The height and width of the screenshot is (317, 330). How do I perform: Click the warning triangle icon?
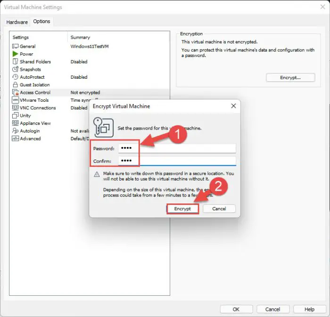coord(97,174)
